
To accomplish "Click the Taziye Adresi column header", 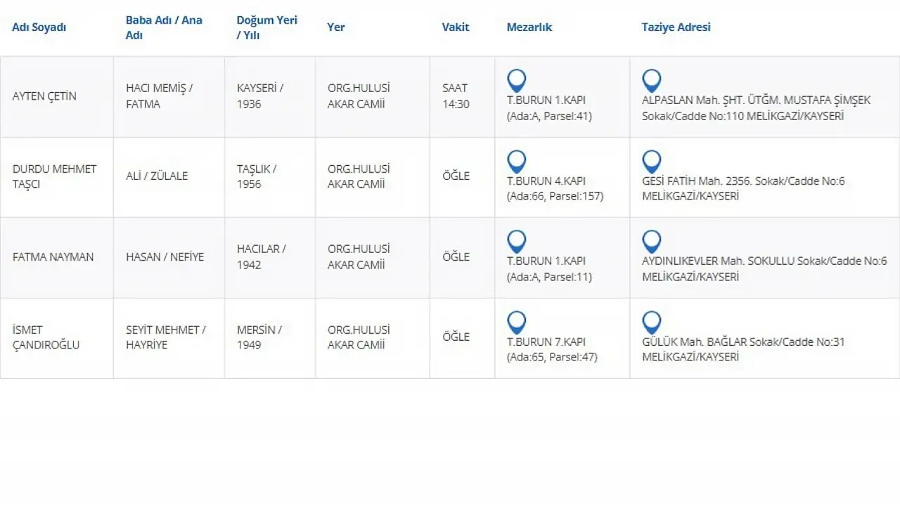I will click(x=676, y=27).
